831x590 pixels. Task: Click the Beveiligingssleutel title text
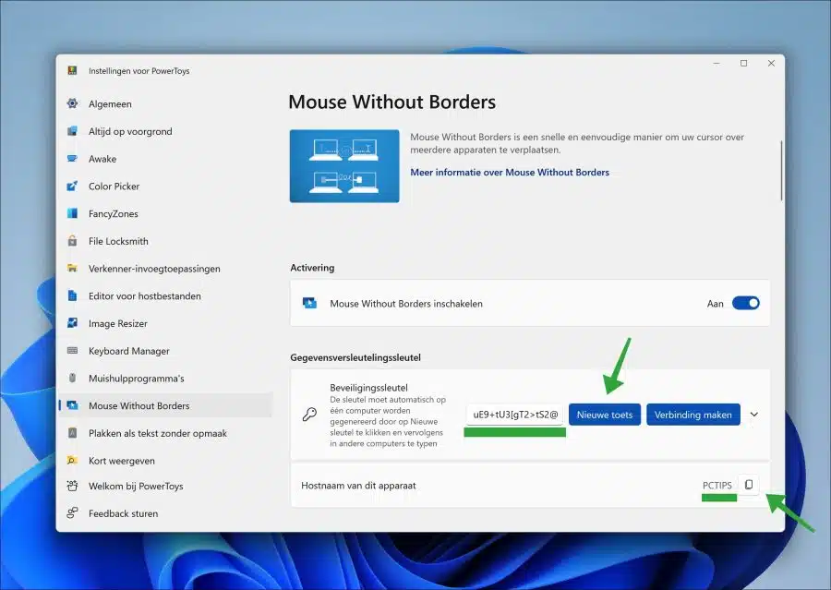pyautogui.click(x=368, y=388)
